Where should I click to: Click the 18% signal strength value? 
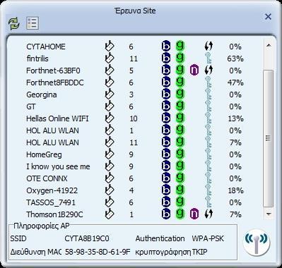pos(235,190)
